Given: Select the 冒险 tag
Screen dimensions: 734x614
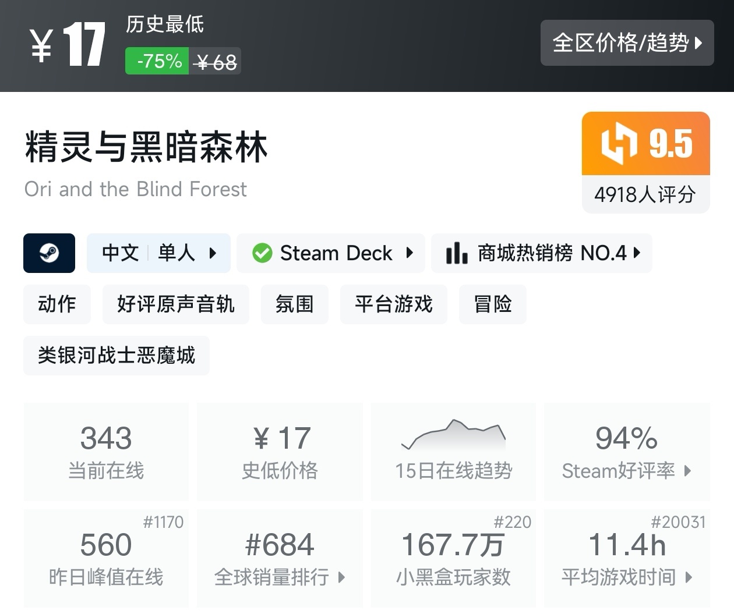Looking at the screenshot, I should pyautogui.click(x=493, y=304).
